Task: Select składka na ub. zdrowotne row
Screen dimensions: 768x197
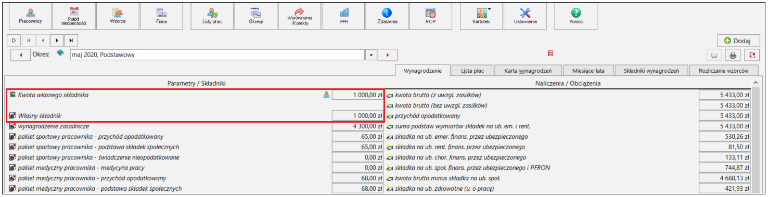Action: click(x=568, y=188)
